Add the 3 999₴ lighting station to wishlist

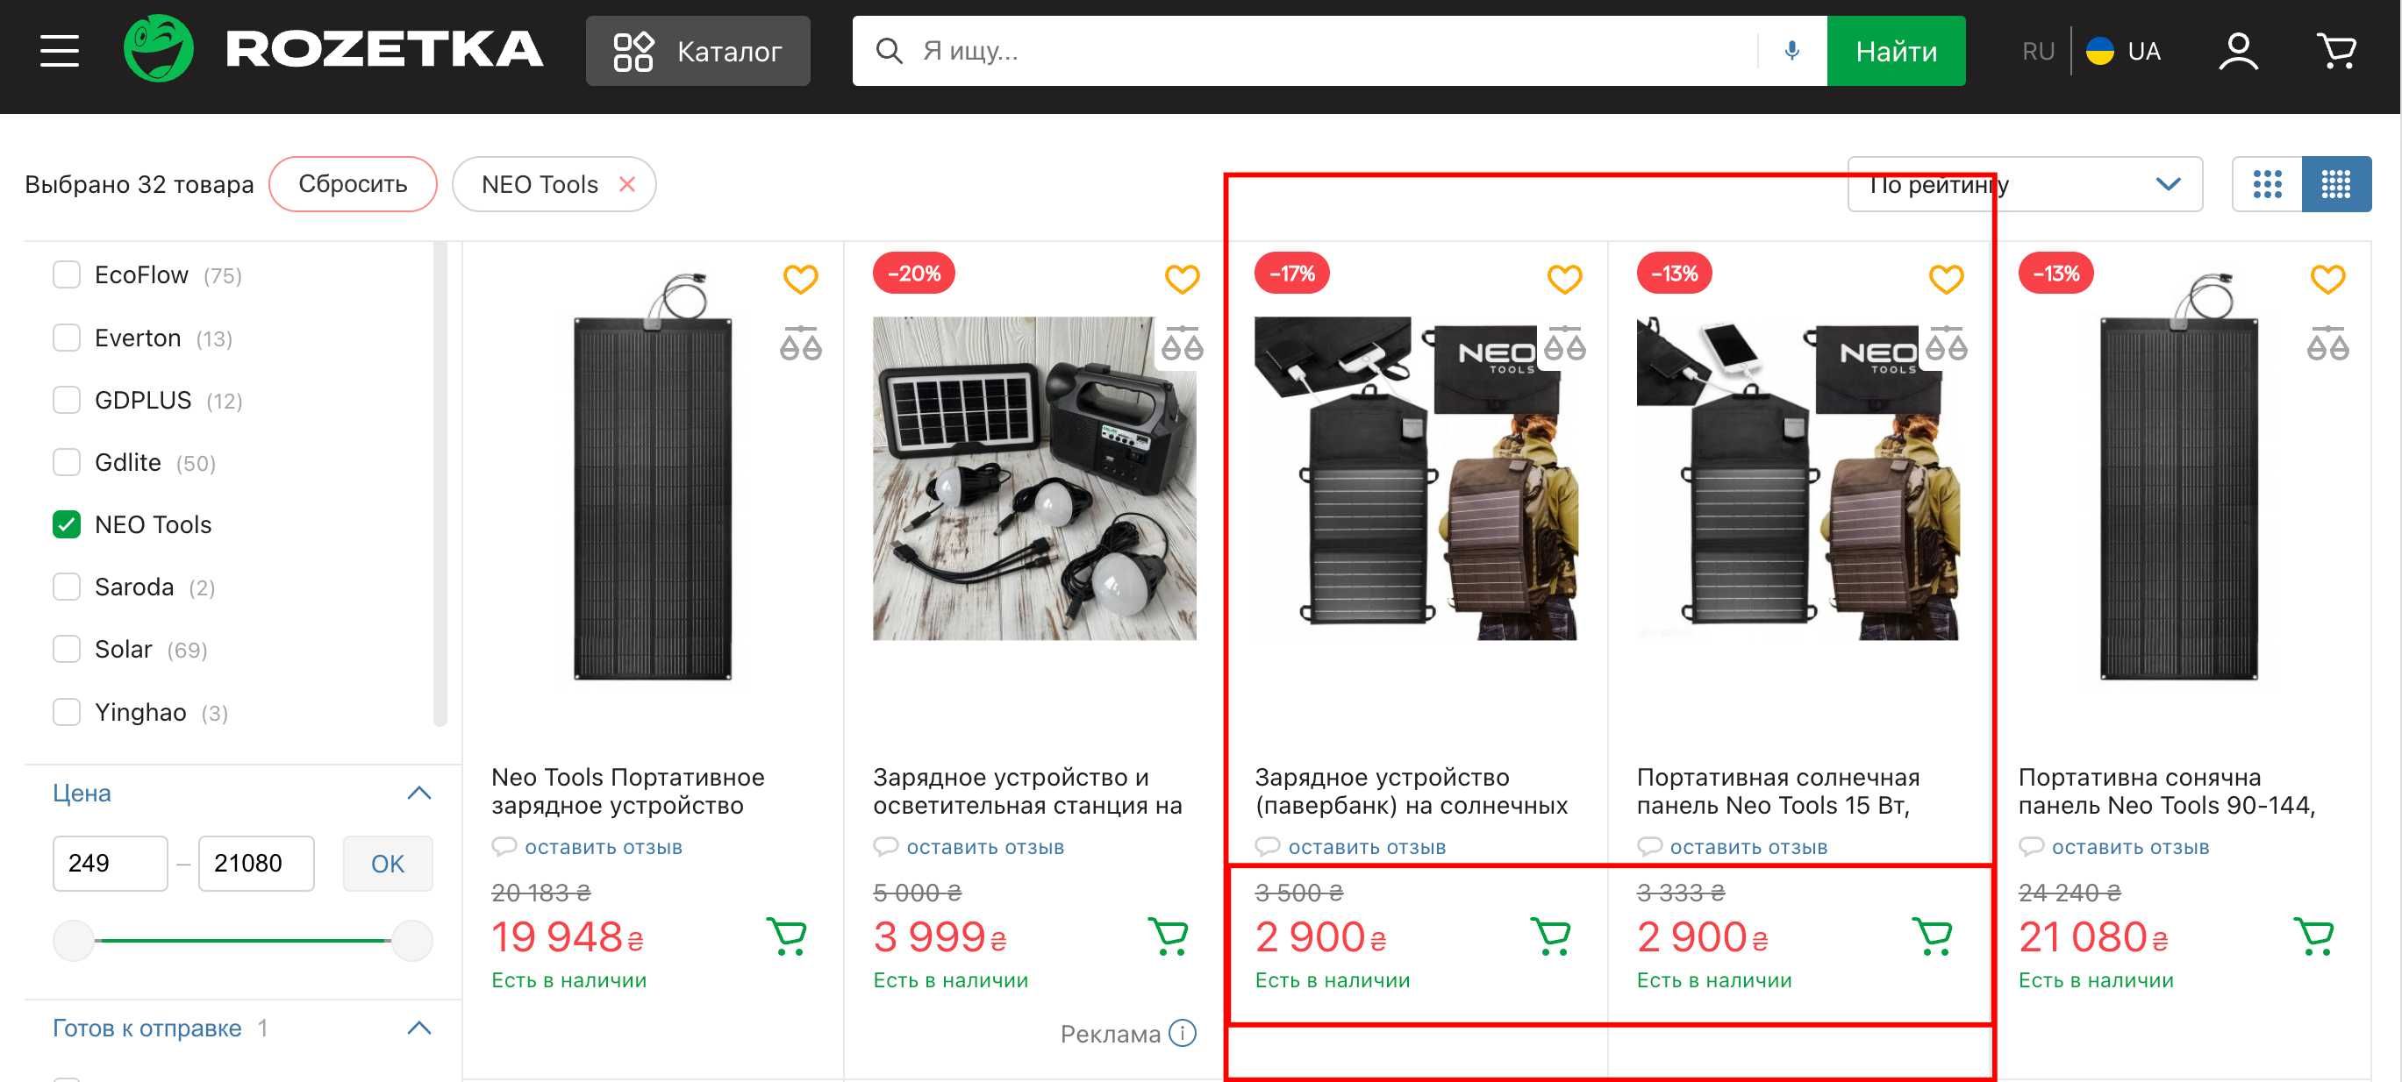[x=1182, y=279]
